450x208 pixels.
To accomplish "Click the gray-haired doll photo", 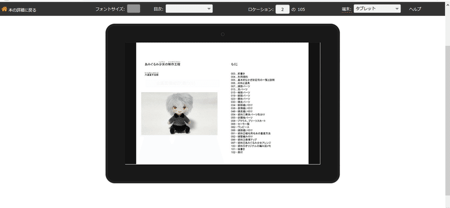I will tap(179, 114).
